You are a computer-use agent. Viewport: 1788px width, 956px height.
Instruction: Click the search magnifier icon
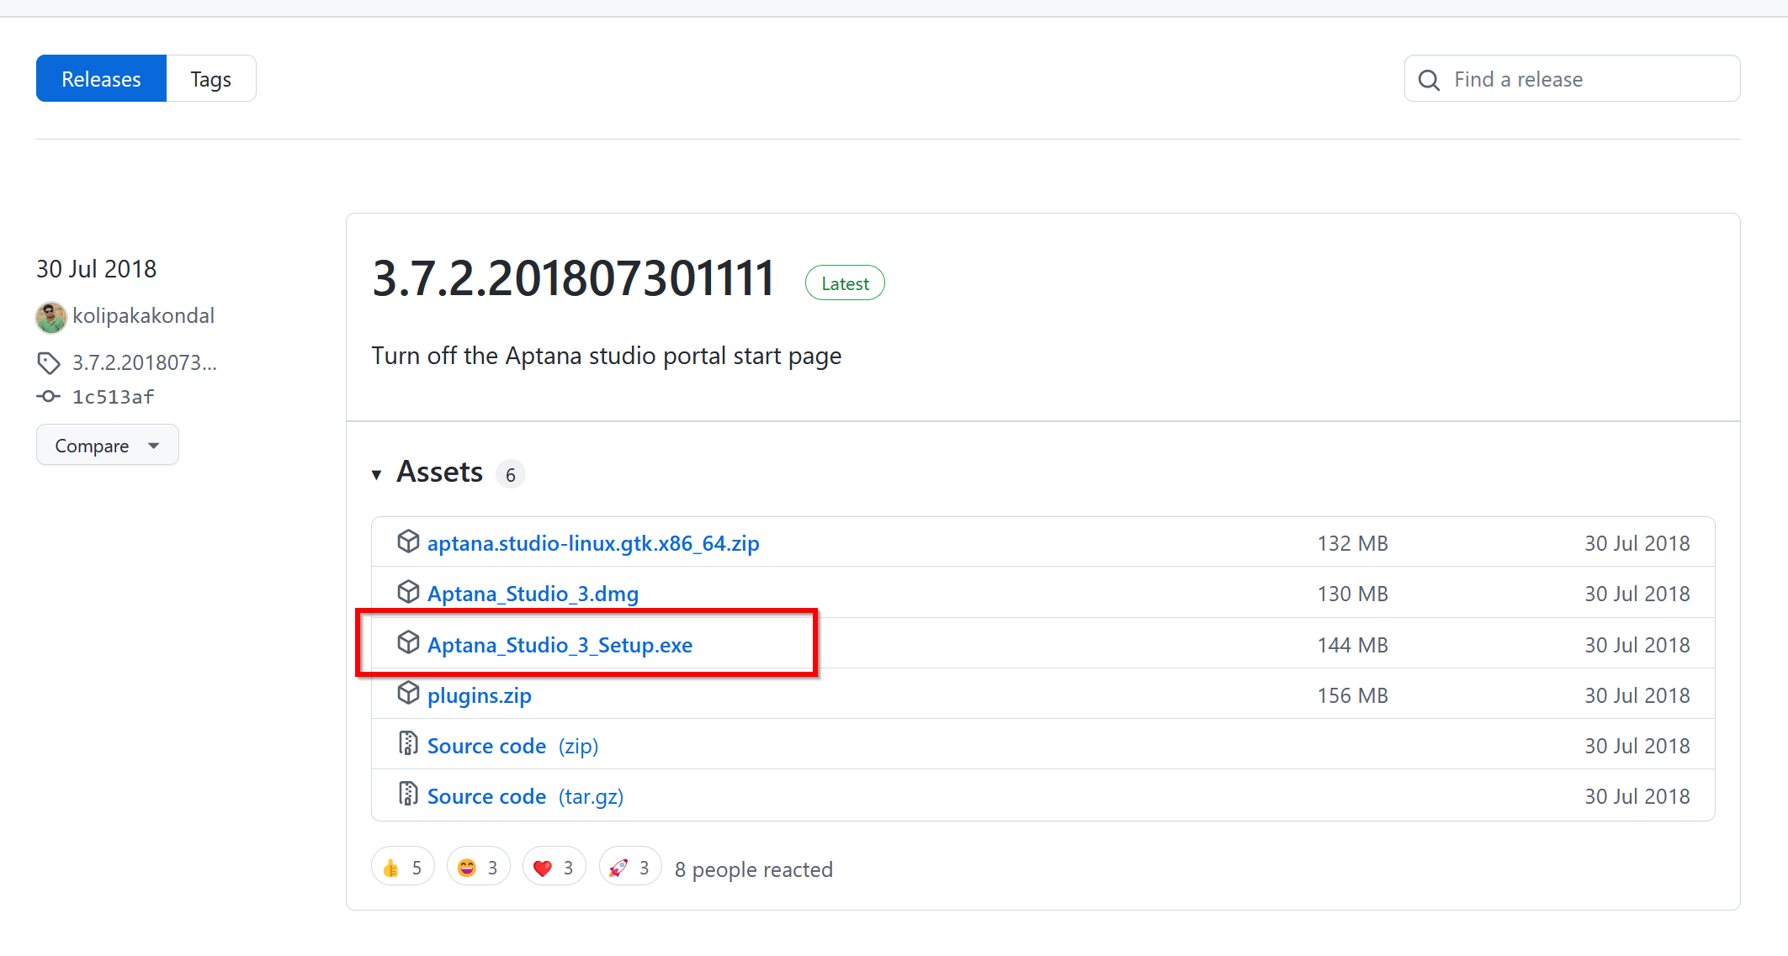[1429, 80]
